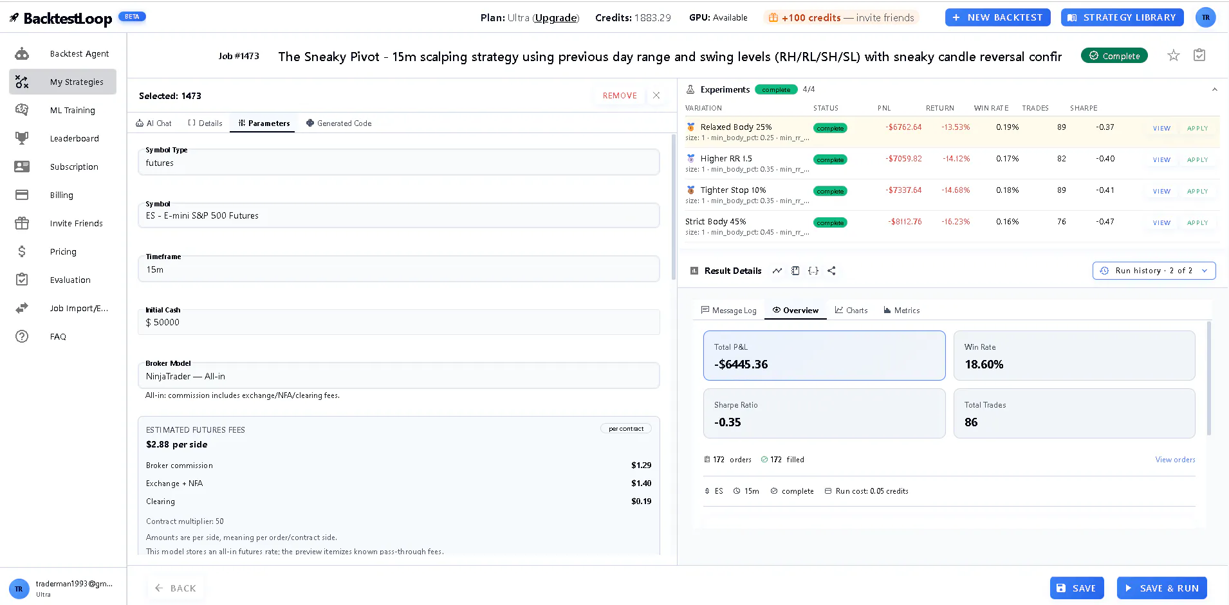Follow the Upgrade plan link
This screenshot has height=605, width=1229.
pyautogui.click(x=556, y=18)
